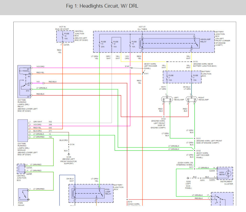Click the Right Headlamp bulb symbol
The width and height of the screenshot is (246, 212).
pos(192,99)
